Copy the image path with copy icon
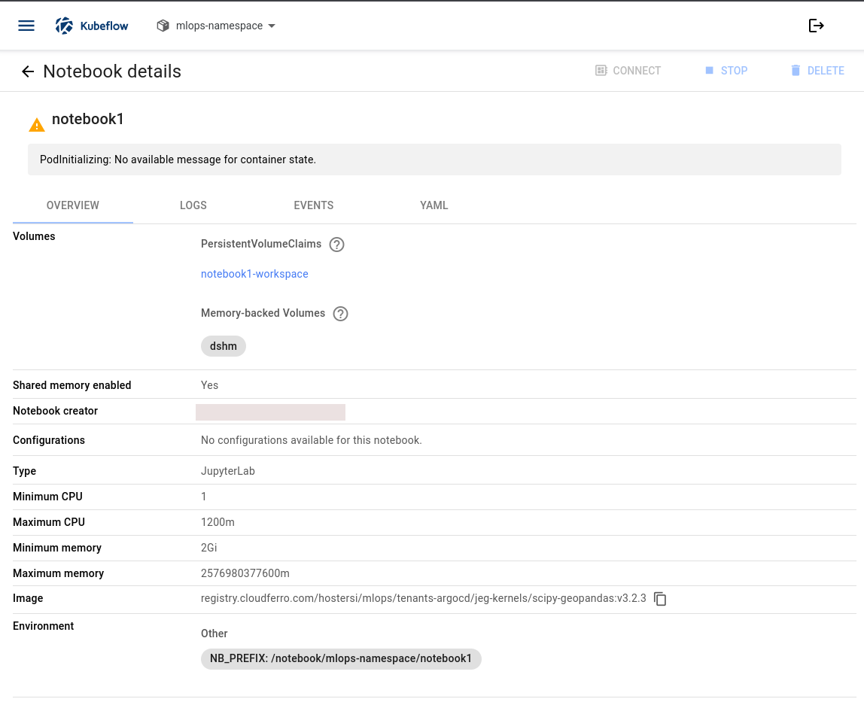The height and width of the screenshot is (708, 864). [x=660, y=599]
